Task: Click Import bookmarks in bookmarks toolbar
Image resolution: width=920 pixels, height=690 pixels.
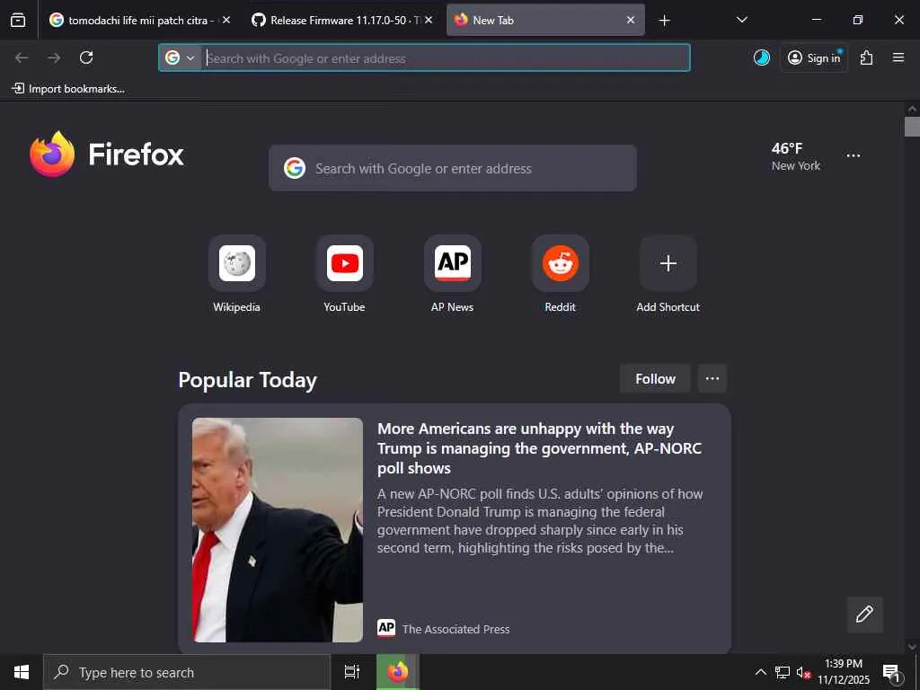Action: 68,89
